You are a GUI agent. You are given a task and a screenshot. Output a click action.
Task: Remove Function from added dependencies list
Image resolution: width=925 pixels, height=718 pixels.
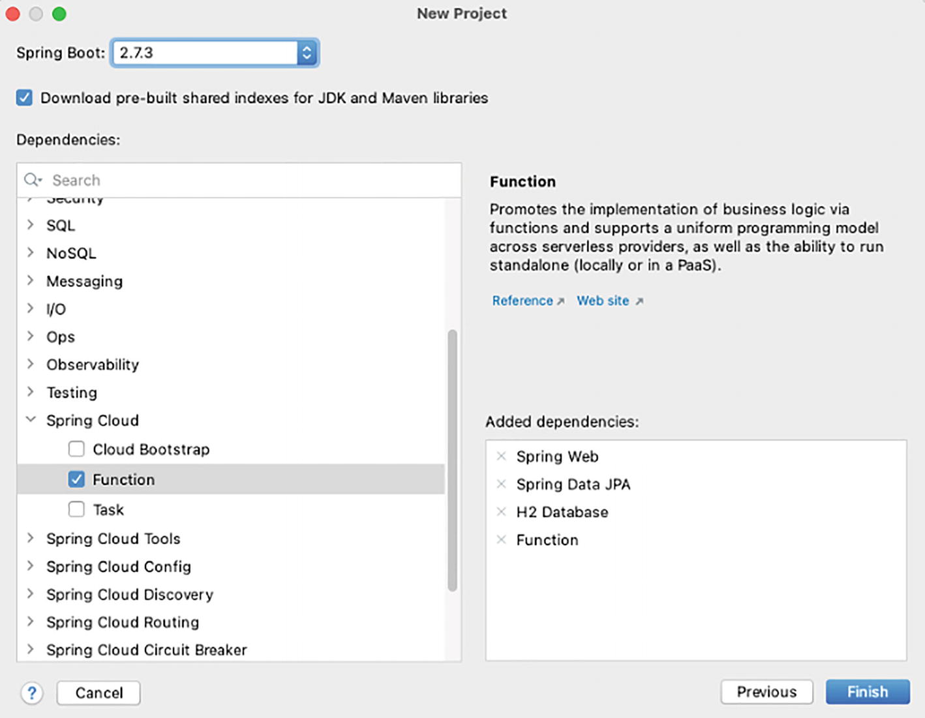pyautogui.click(x=501, y=540)
